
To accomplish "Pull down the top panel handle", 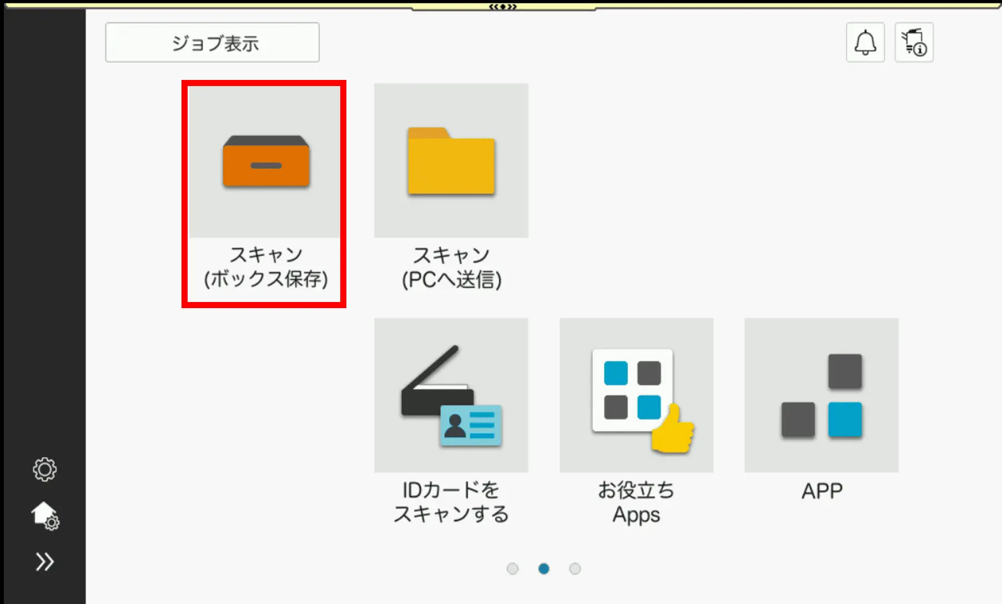I will click(x=502, y=7).
